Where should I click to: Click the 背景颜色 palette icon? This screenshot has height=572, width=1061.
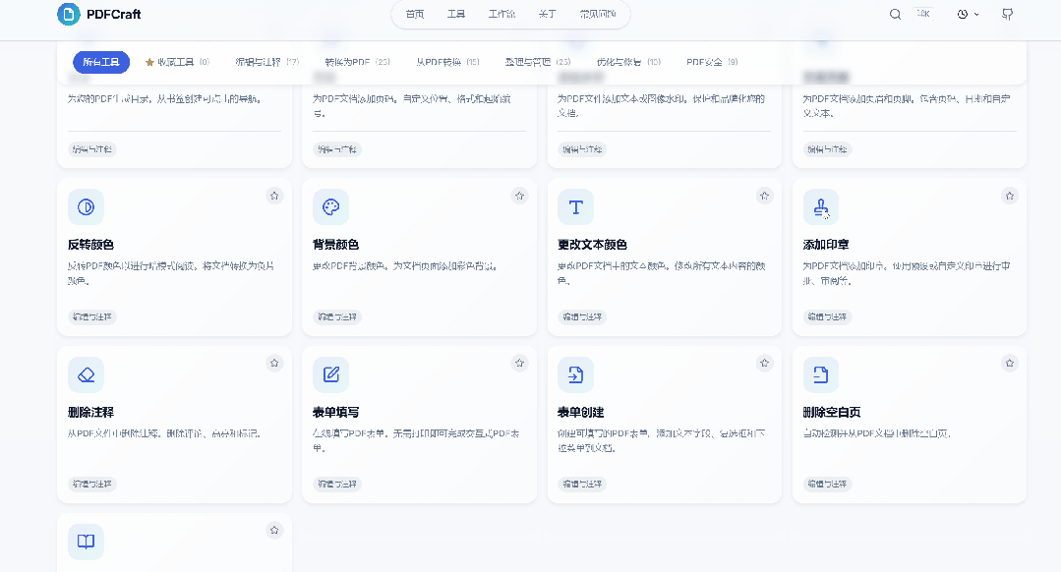(x=330, y=207)
